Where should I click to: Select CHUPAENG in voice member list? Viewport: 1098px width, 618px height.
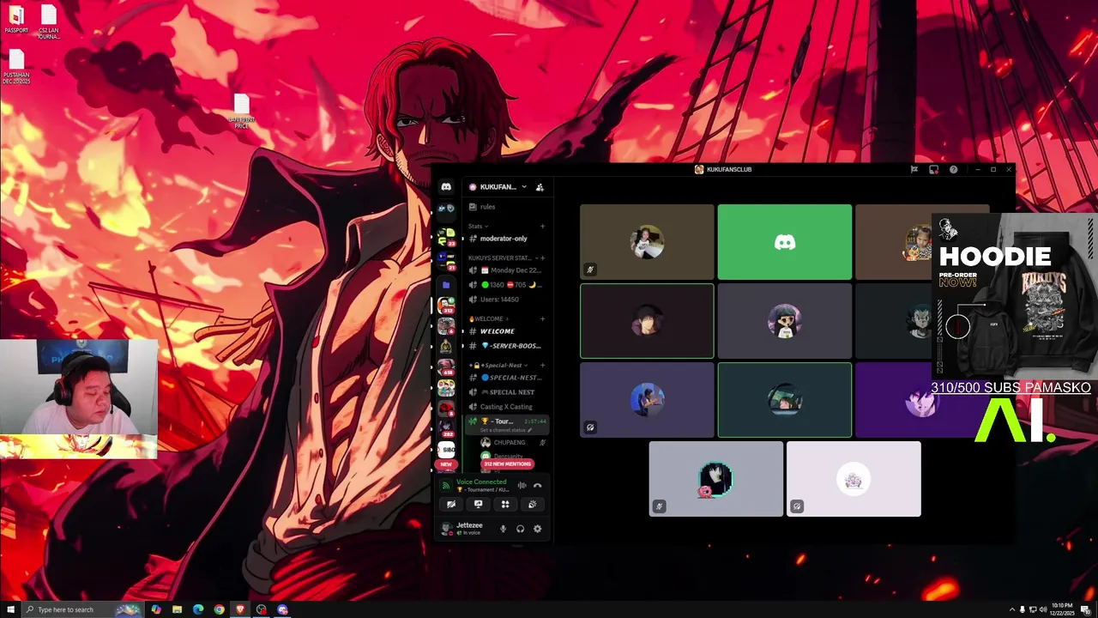[x=513, y=443]
